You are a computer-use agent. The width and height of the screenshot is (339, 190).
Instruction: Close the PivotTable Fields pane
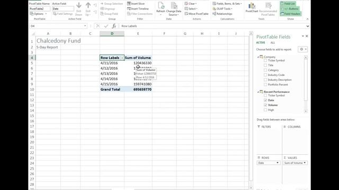click(x=307, y=36)
